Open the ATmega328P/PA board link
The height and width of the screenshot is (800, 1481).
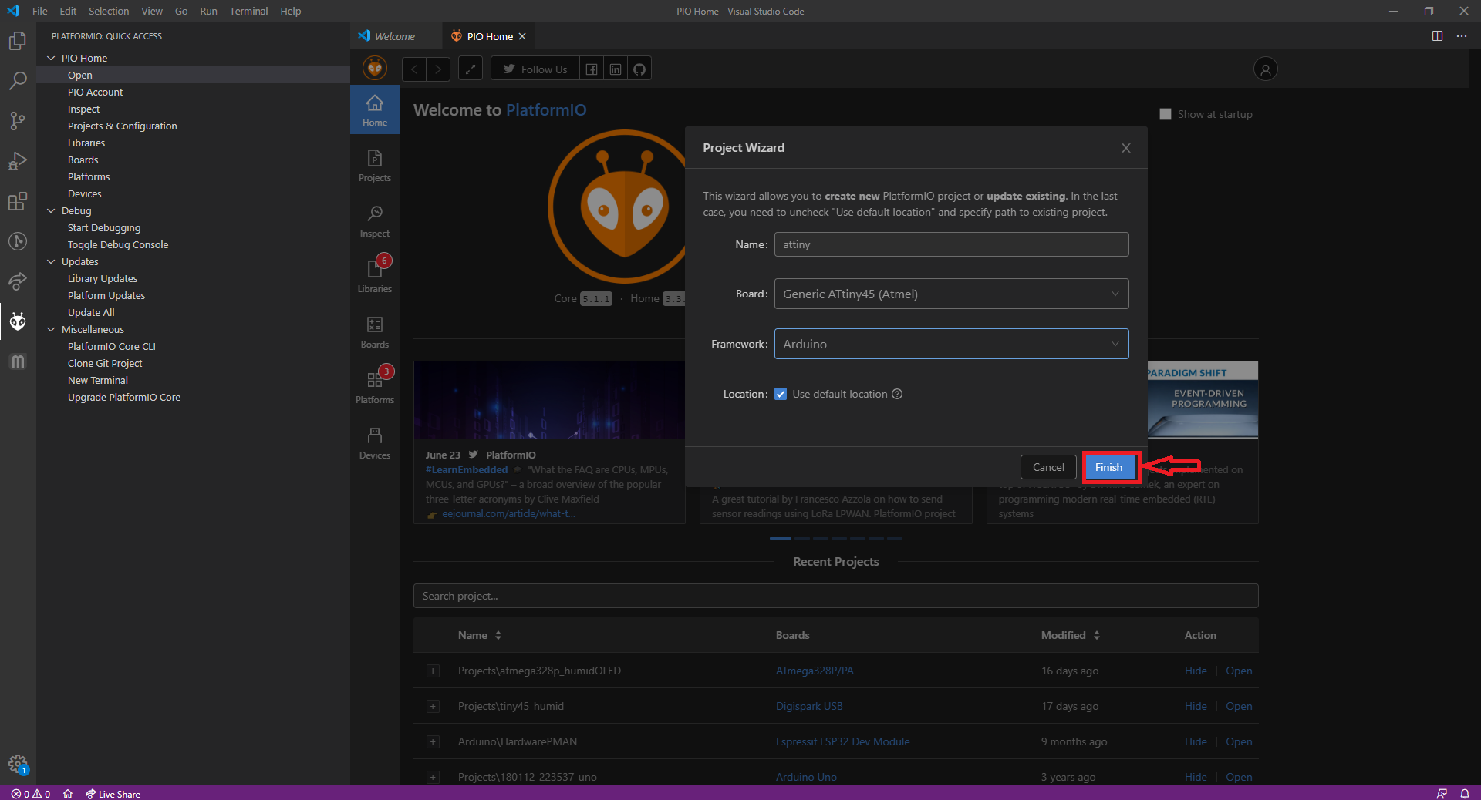point(815,671)
